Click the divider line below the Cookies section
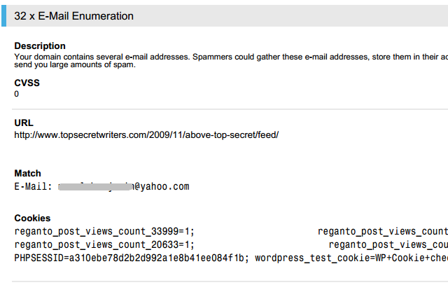 230,281
